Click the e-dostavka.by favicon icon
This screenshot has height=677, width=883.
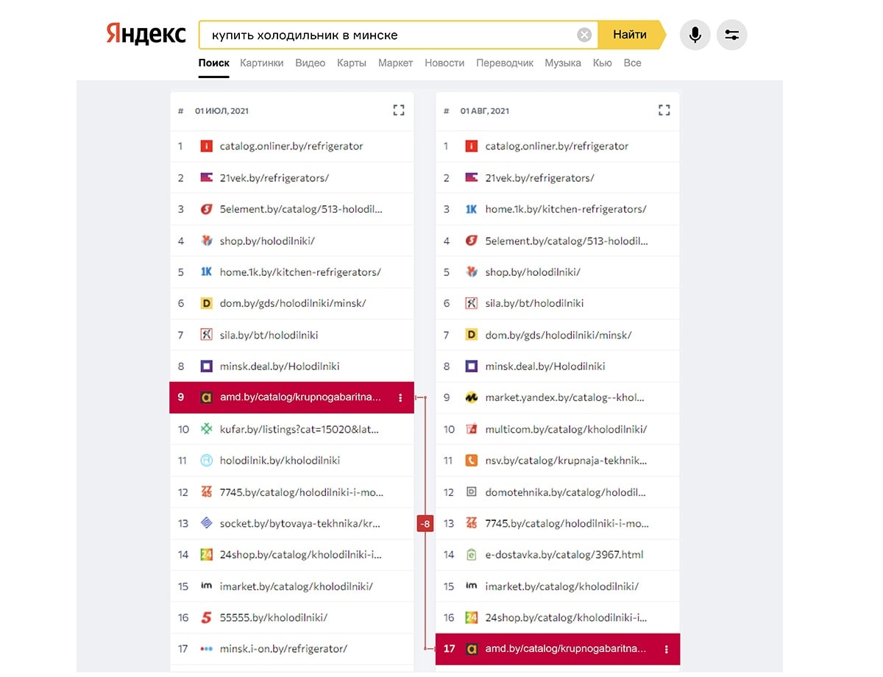(x=472, y=555)
